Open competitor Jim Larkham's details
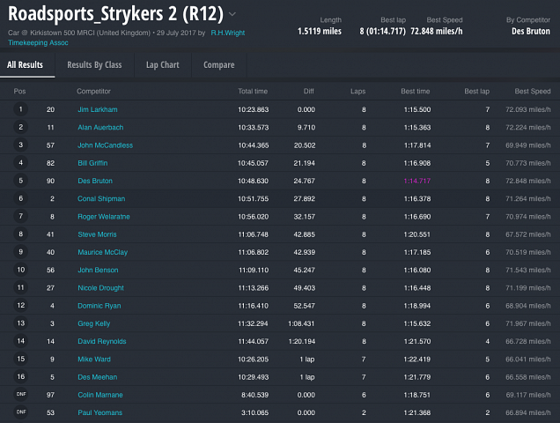The image size is (560, 423). click(96, 109)
